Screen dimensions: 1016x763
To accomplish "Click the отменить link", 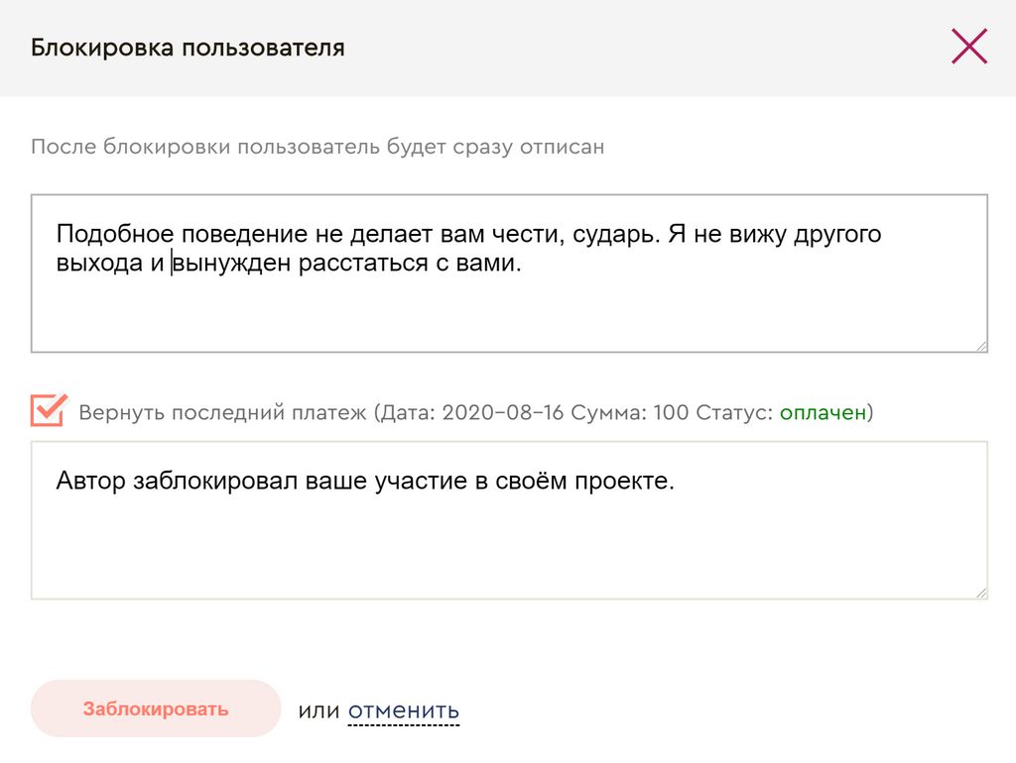I will coord(403,710).
